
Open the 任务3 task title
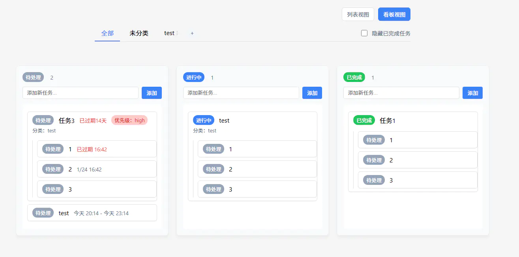[x=67, y=121]
